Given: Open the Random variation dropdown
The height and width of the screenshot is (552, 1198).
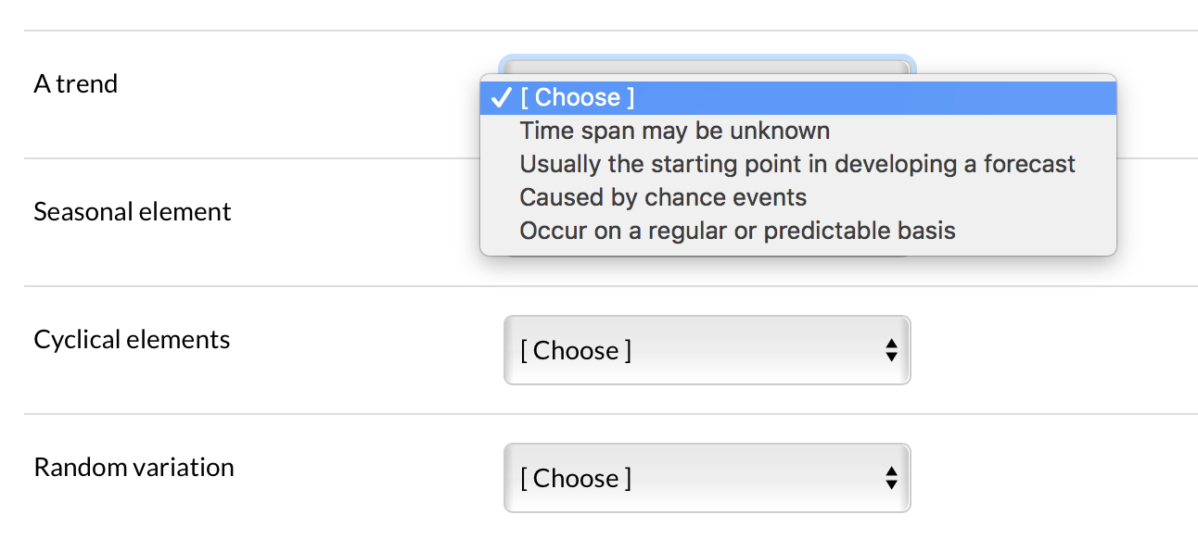Looking at the screenshot, I should point(707,478).
